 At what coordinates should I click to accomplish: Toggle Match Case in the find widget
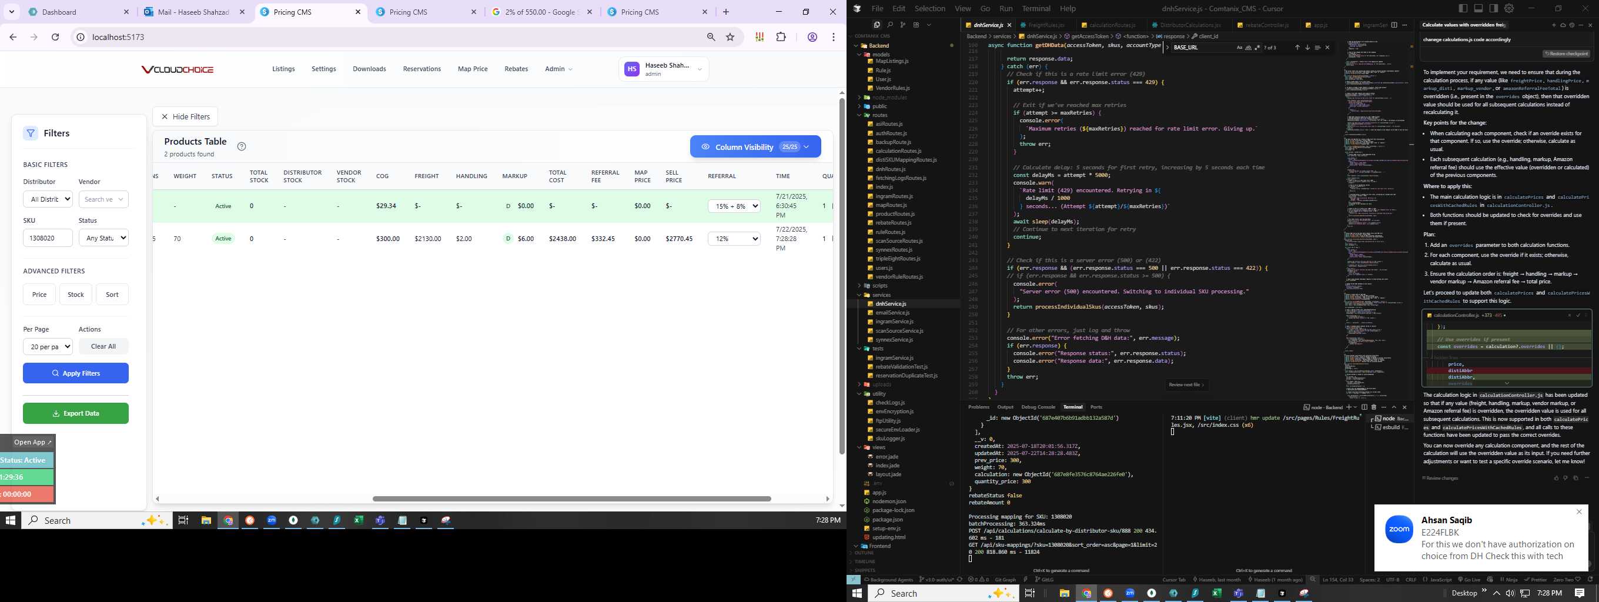[x=1240, y=48]
